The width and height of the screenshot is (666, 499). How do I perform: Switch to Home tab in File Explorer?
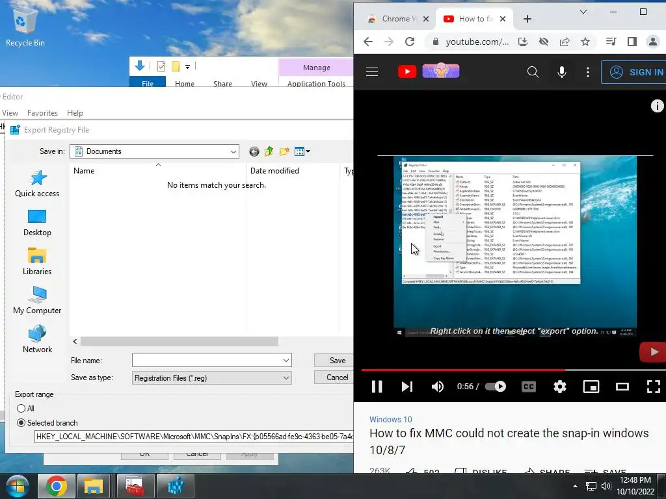tap(184, 83)
